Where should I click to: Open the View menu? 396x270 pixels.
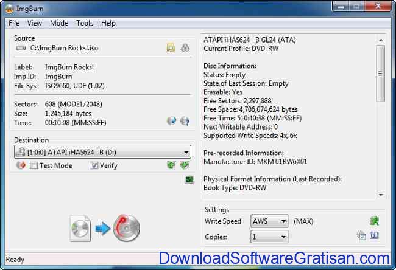(35, 23)
